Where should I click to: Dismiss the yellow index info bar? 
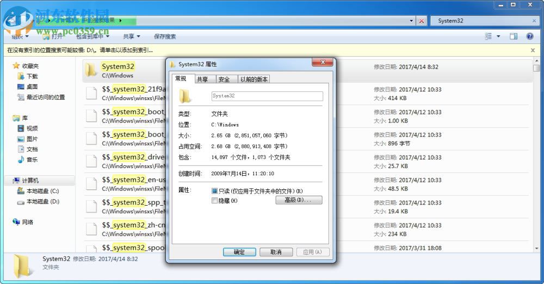[533, 51]
